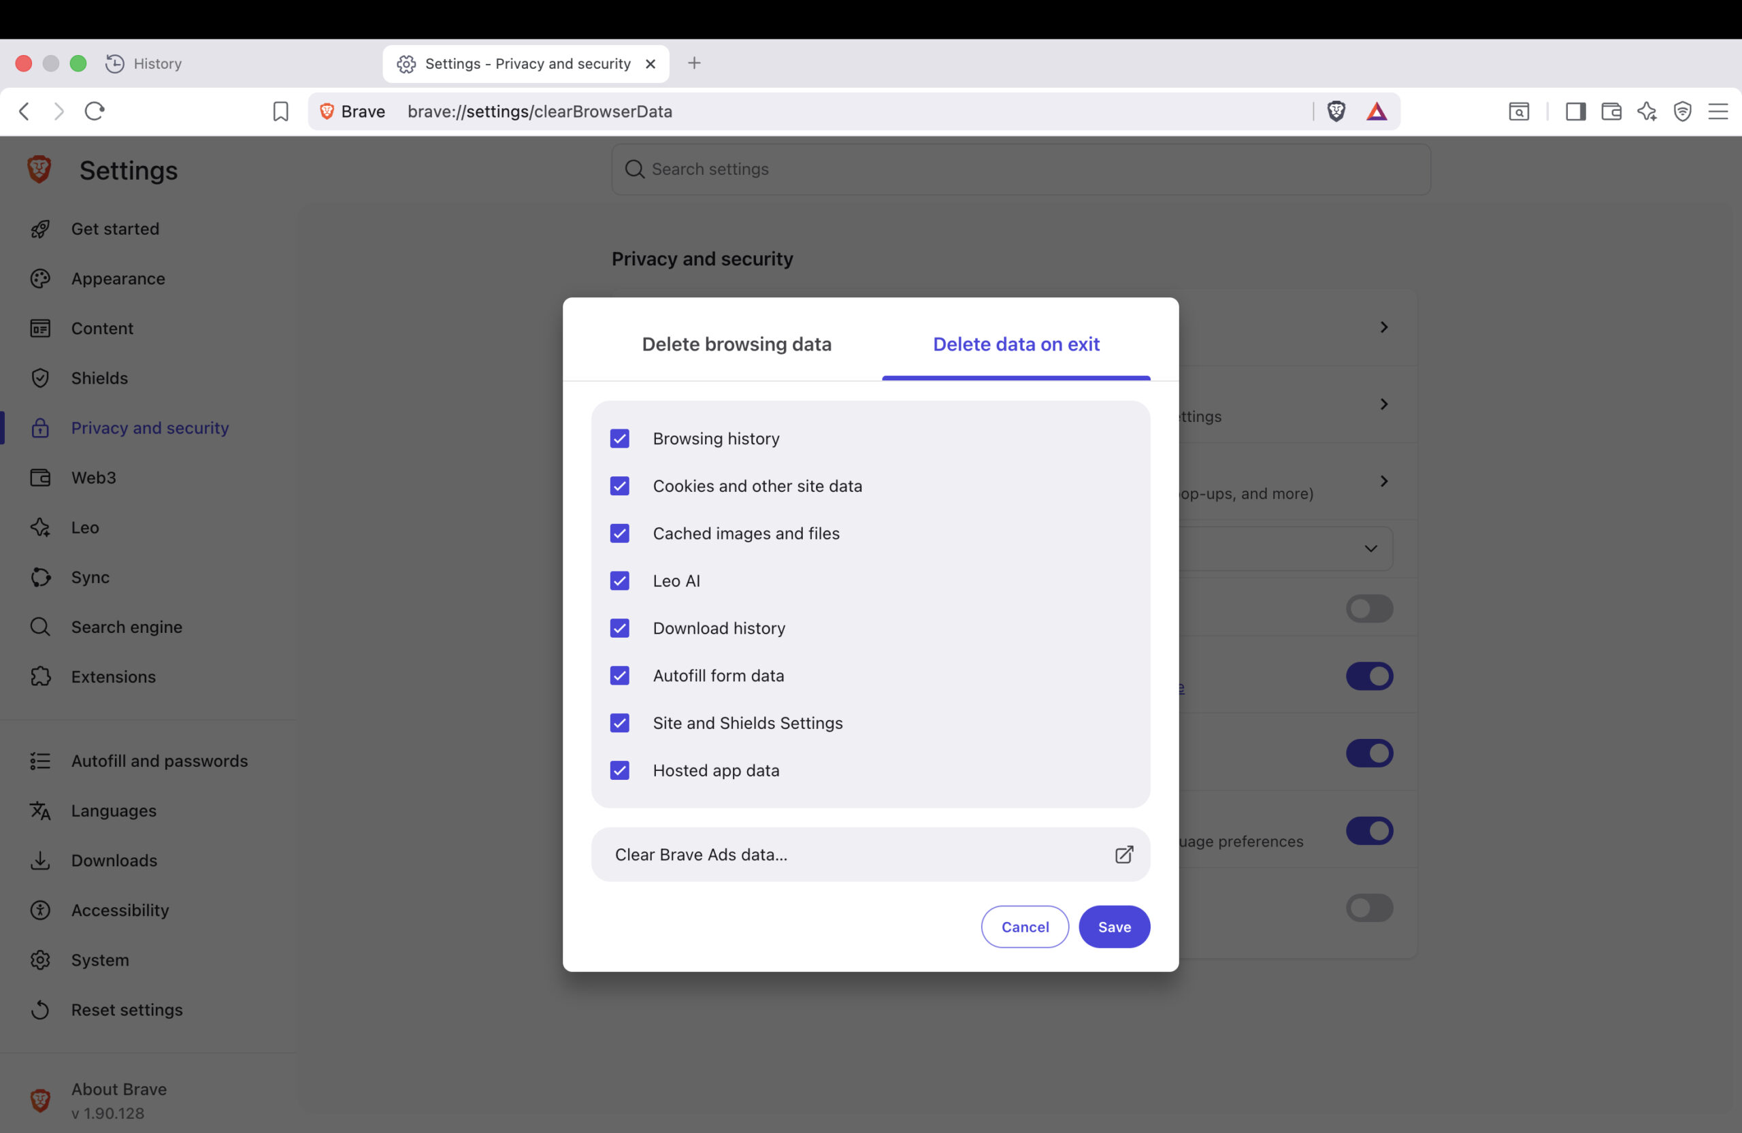
Task: Click the wallet icon beside Web3
Action: pyautogui.click(x=40, y=478)
